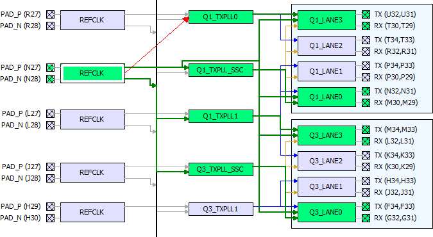
Task: Click the TX (U32,U31) pad icon
Action: [x=366, y=14]
